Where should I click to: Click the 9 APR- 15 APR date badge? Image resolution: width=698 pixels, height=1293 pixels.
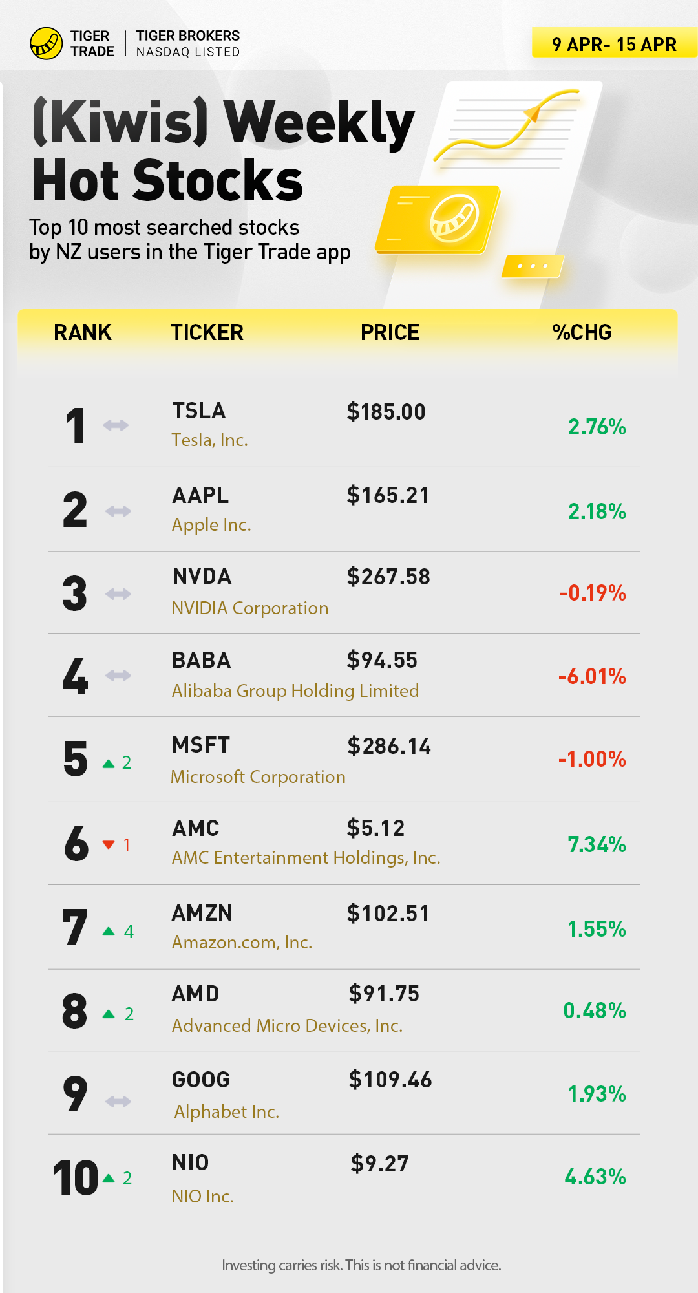[614, 44]
